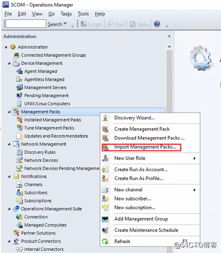
Task: Collapse the Product Connectors node
Action: tap(9, 241)
